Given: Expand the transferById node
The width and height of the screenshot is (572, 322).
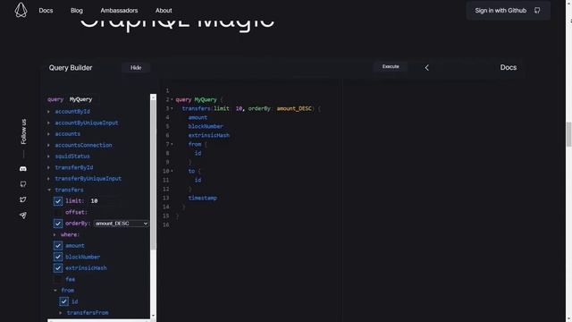Looking at the screenshot, I should pyautogui.click(x=48, y=167).
